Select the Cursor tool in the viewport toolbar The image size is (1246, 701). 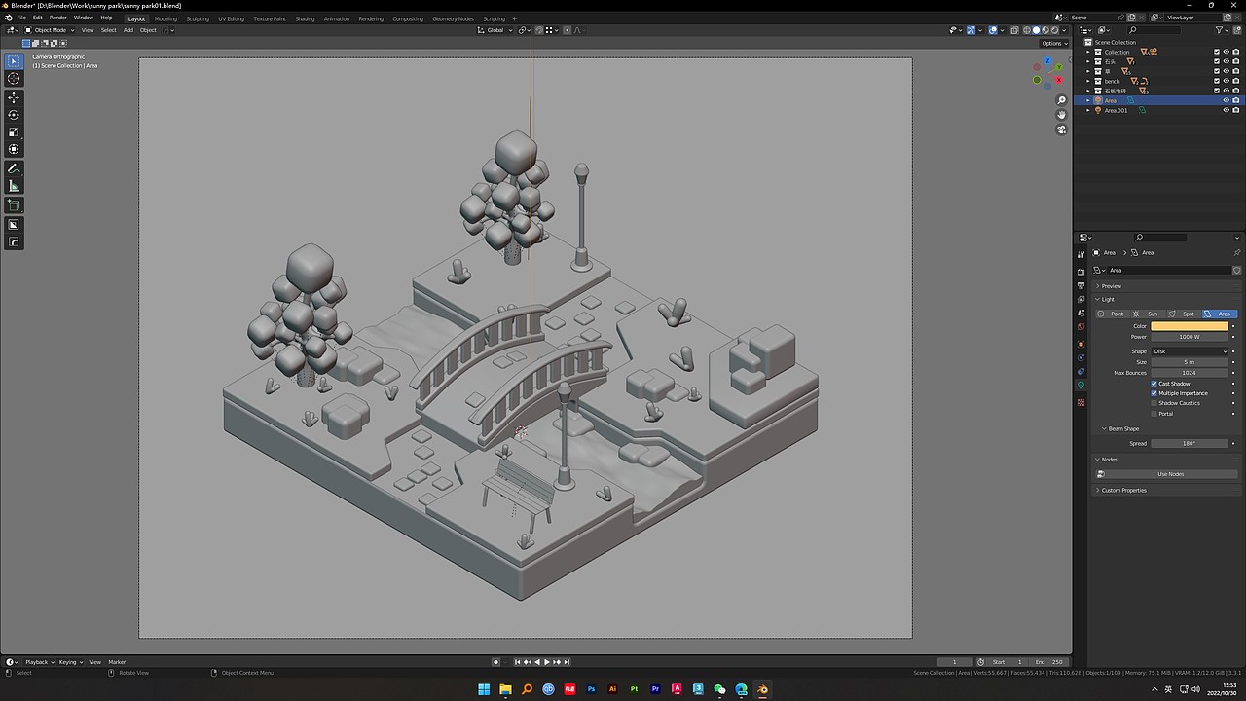tap(14, 78)
